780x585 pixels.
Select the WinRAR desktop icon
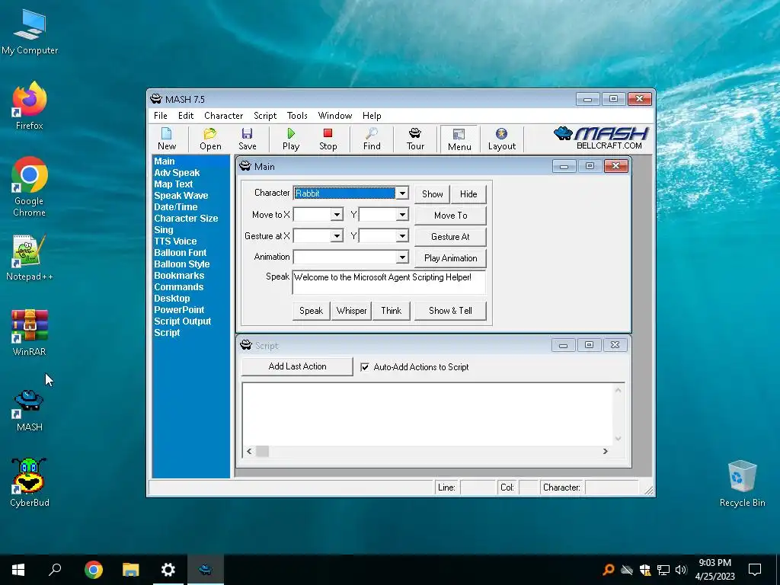pyautogui.click(x=30, y=332)
